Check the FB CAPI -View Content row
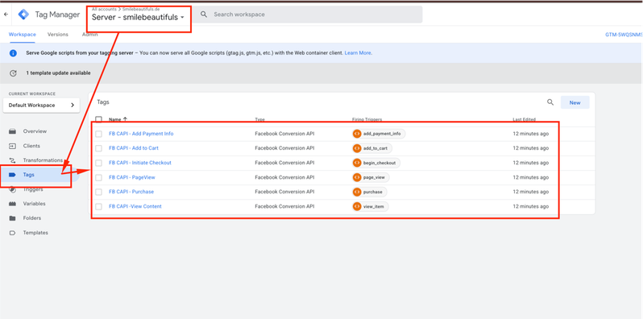 [98, 207]
